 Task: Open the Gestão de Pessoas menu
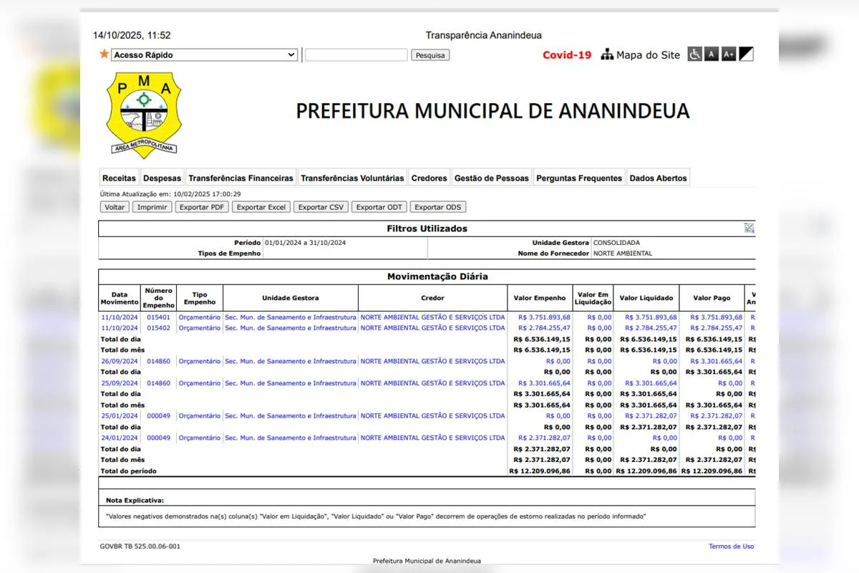(x=491, y=178)
